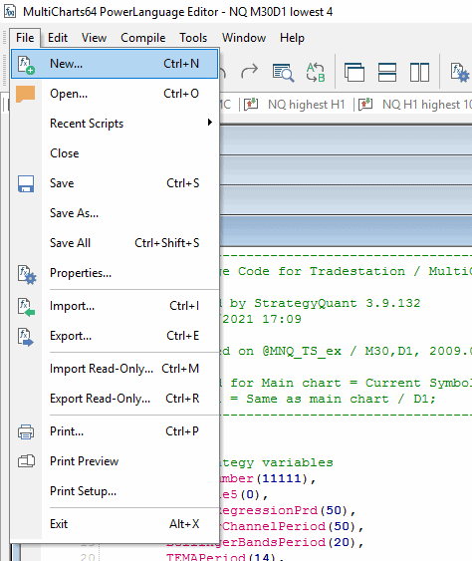This screenshot has height=561, width=472.
Task: Select Save All menu entry
Action: (115, 243)
